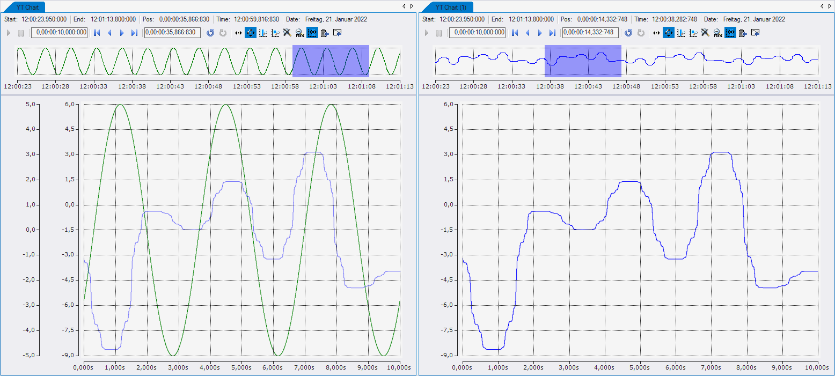
Task: Toggle overview chart in left YT Chart
Action: pos(312,33)
